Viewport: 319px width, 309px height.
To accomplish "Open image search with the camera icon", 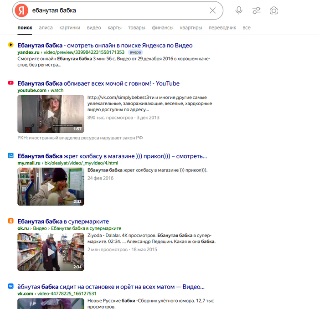I will [274, 10].
